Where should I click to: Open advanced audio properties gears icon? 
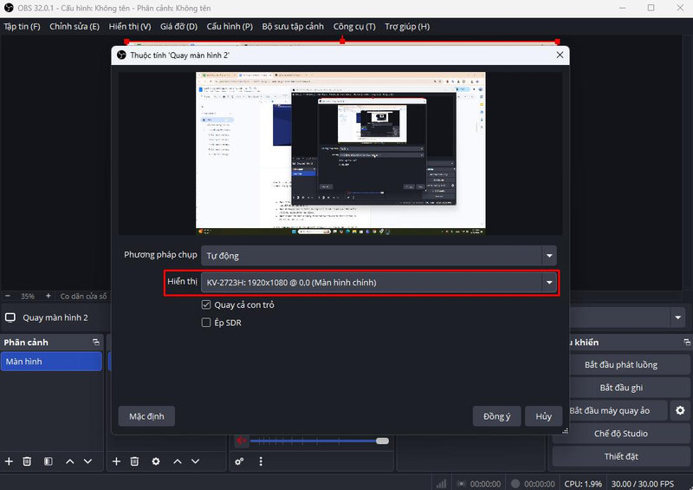click(239, 461)
